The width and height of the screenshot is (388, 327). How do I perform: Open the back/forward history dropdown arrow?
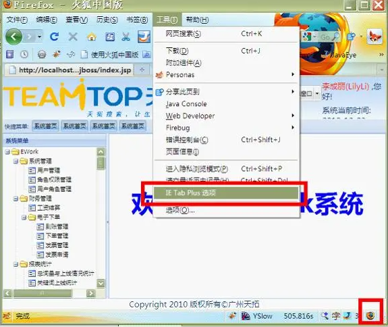click(40, 37)
